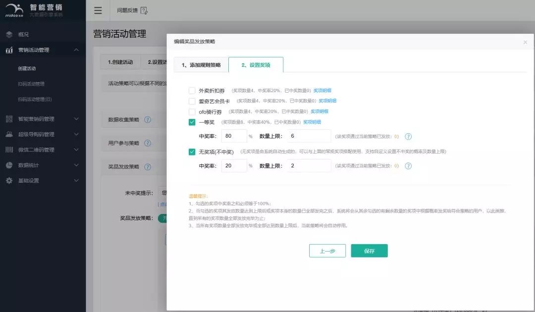Open 奖项明细 link for 一等奖
The width and height of the screenshot is (535, 312).
pyautogui.click(x=312, y=122)
